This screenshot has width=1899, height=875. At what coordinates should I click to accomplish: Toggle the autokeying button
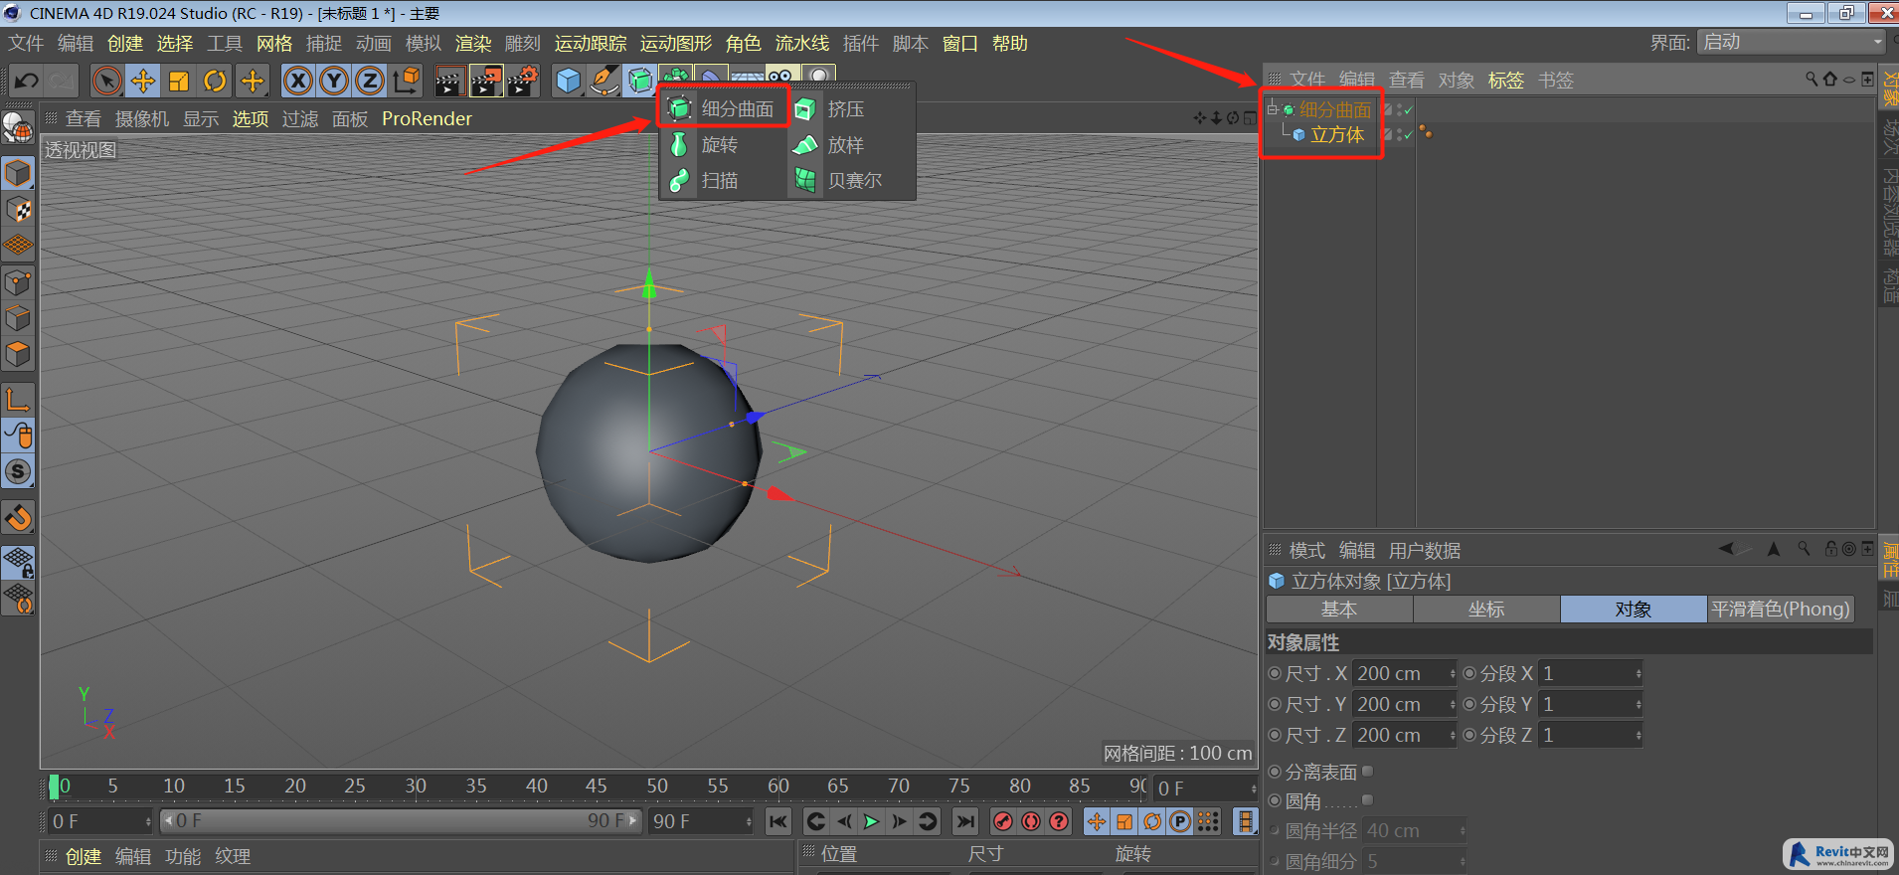[1031, 821]
